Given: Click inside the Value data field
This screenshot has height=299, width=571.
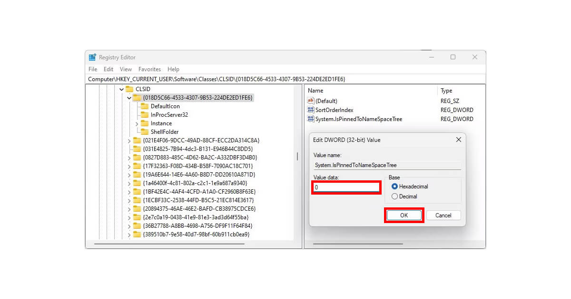Looking at the screenshot, I should tap(346, 187).
